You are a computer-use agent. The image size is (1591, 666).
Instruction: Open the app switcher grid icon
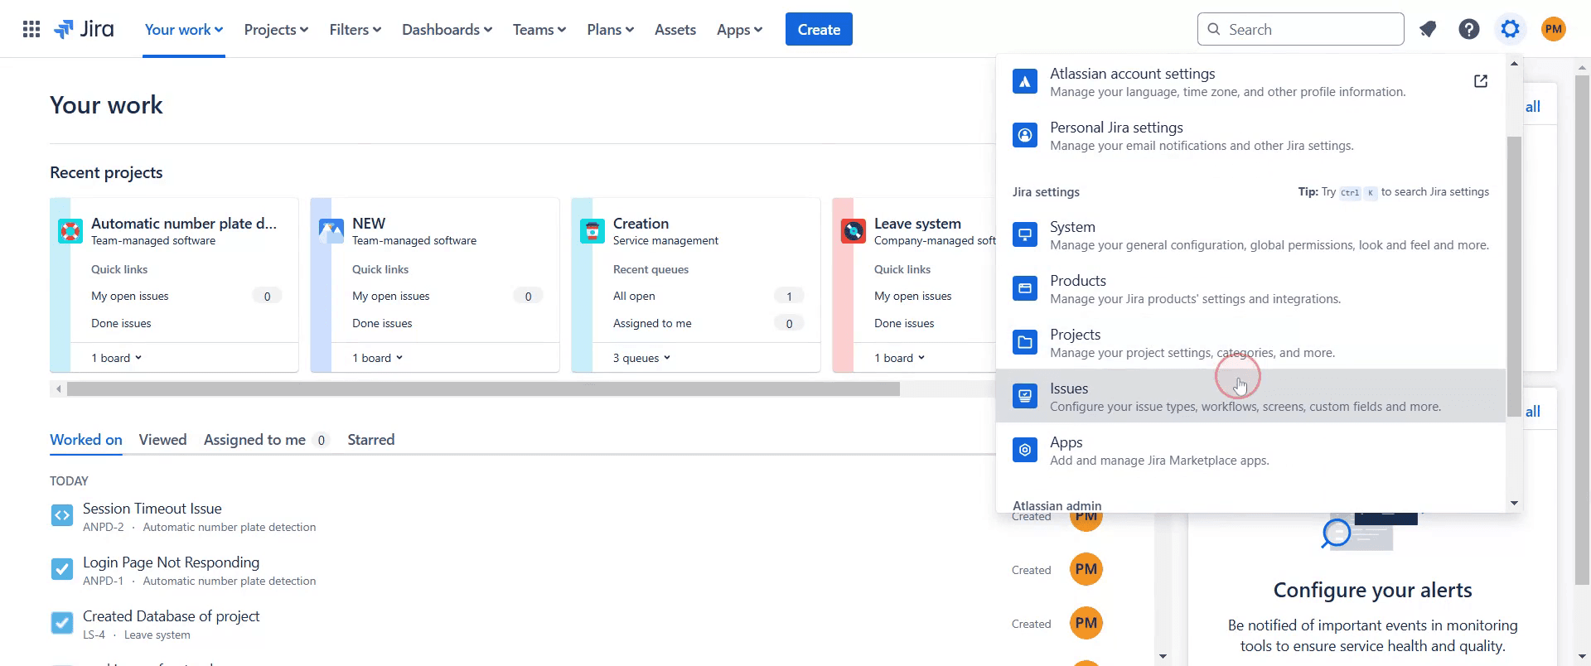31,30
